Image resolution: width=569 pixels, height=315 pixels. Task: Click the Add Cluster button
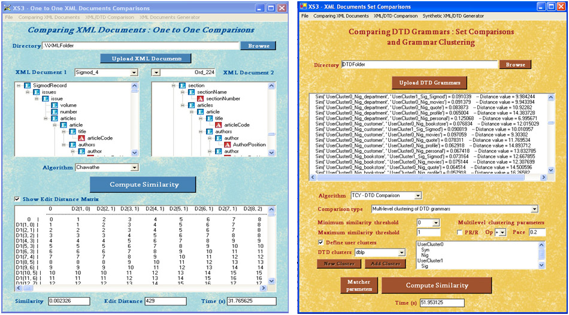385,264
